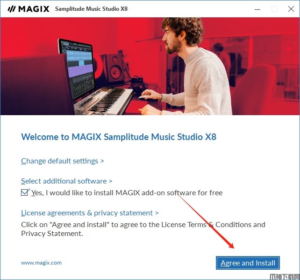Image resolution: width=300 pixels, height=280 pixels.
Task: Visit the www.magix.com link
Action: 41,263
